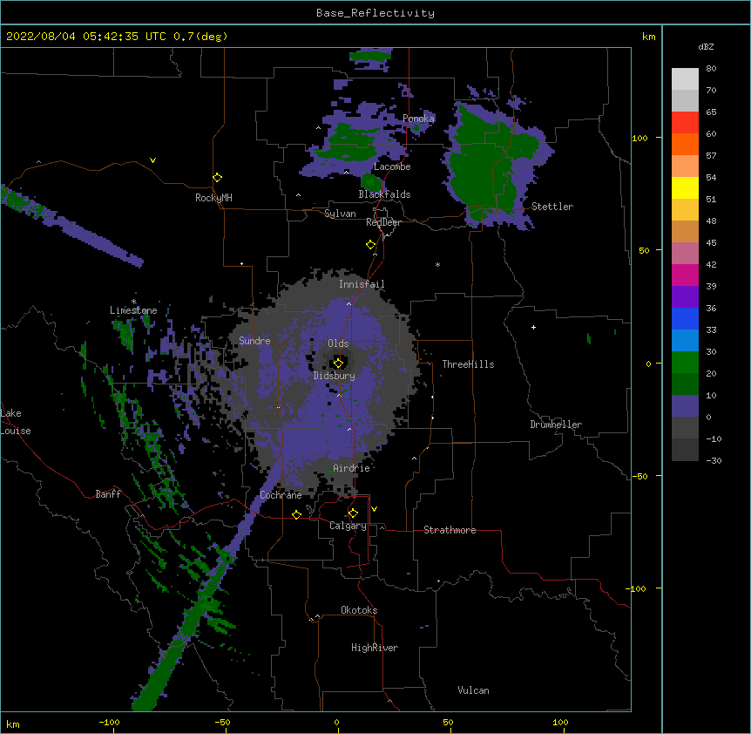This screenshot has width=751, height=734.
Task: Click the Blackfalds label
Action: (x=384, y=194)
